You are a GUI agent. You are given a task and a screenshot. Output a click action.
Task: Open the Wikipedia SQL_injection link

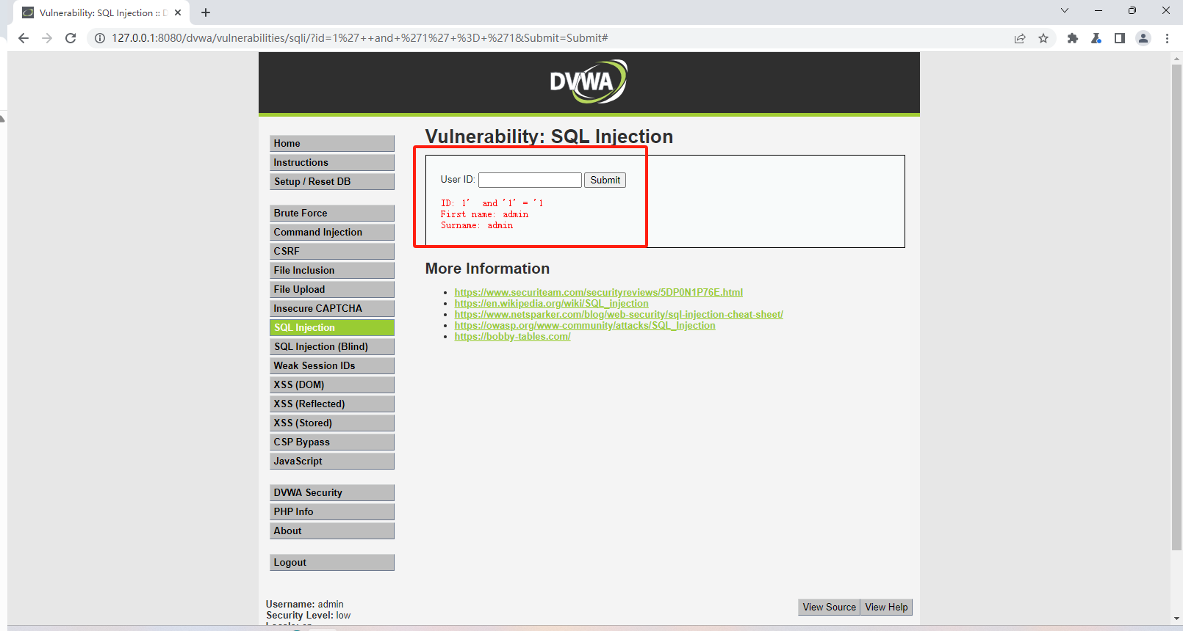(x=551, y=303)
